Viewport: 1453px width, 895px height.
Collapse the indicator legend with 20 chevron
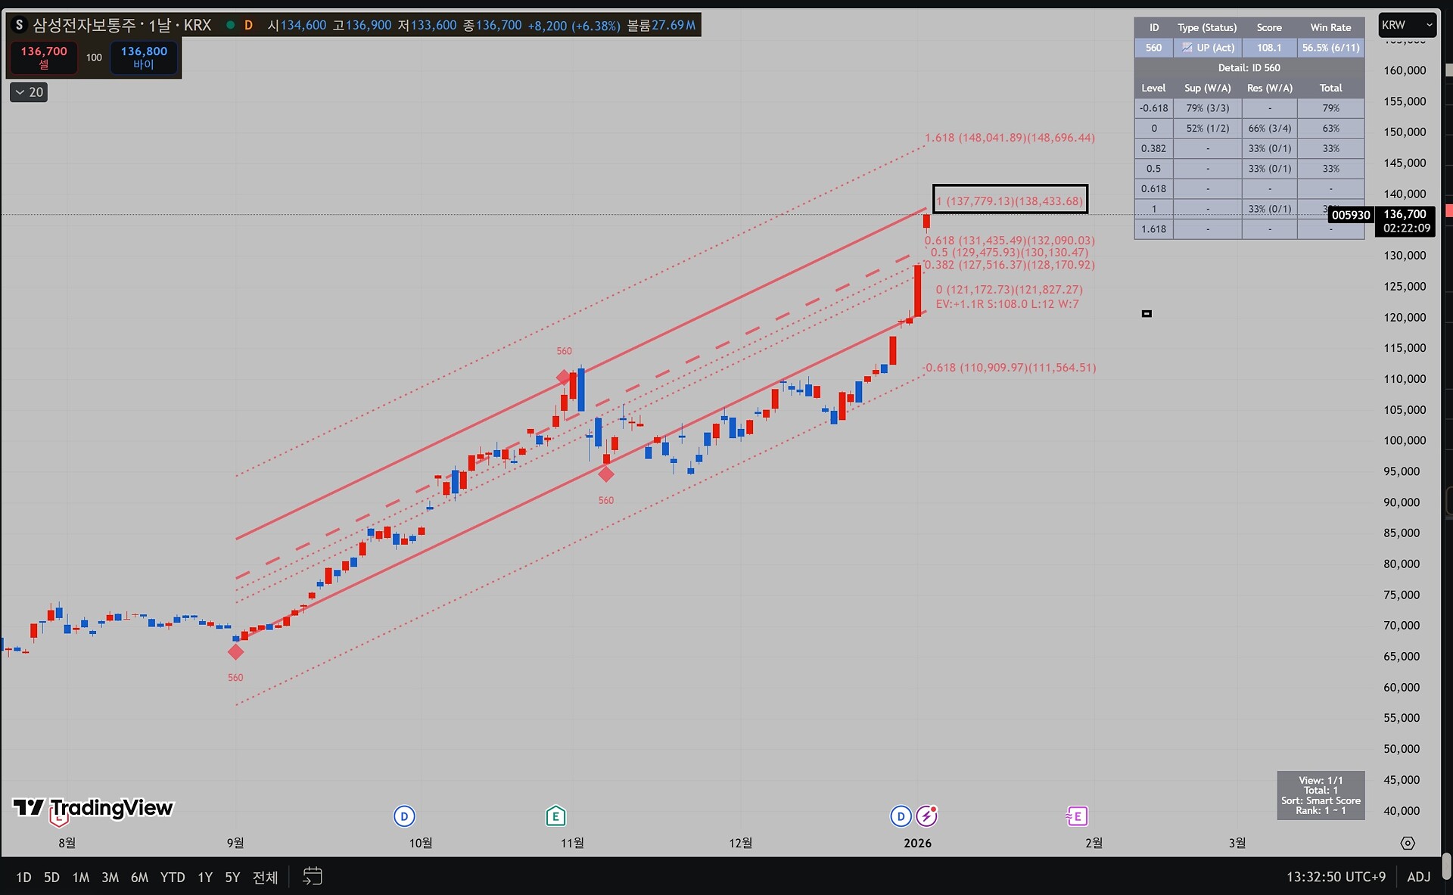pos(29,92)
